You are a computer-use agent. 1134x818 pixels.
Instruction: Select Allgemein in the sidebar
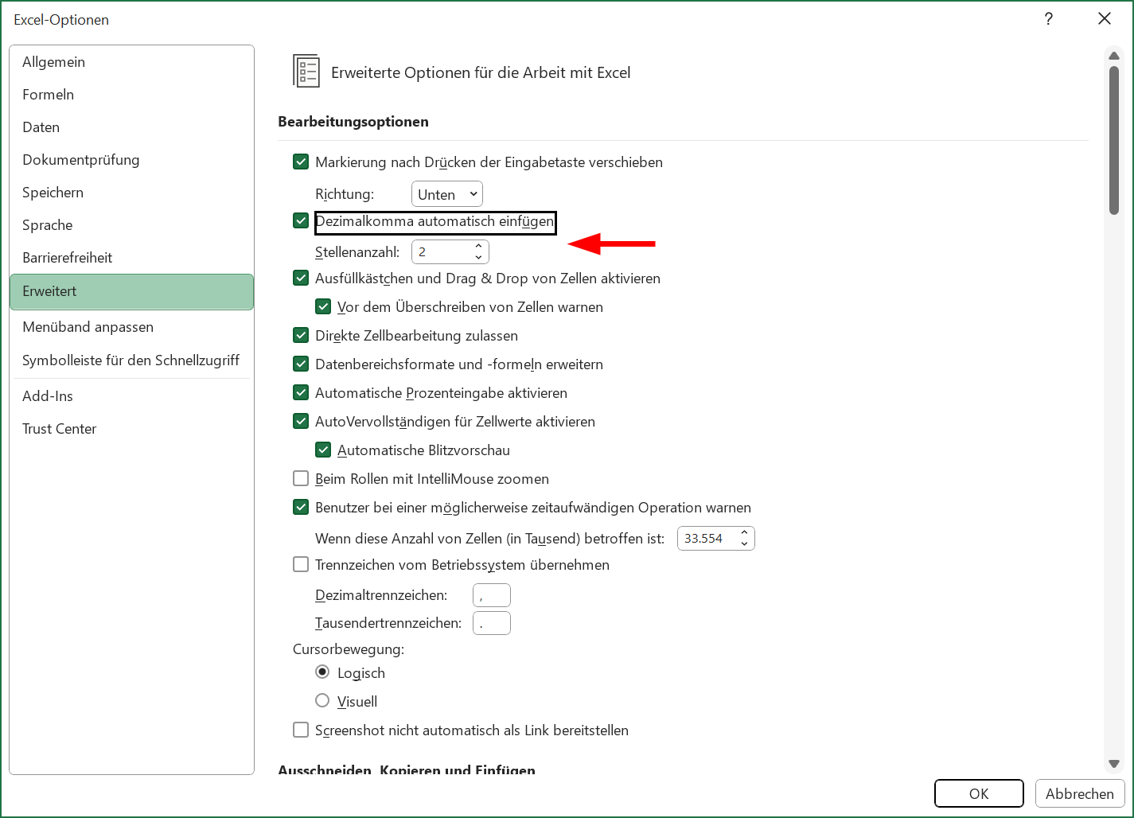point(132,62)
